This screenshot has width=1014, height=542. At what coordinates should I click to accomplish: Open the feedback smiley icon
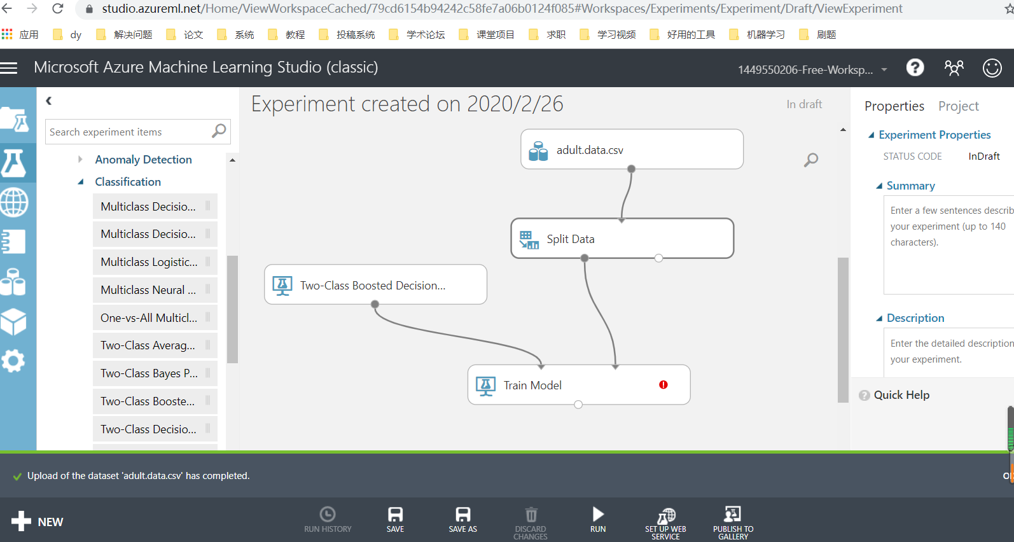pos(992,68)
